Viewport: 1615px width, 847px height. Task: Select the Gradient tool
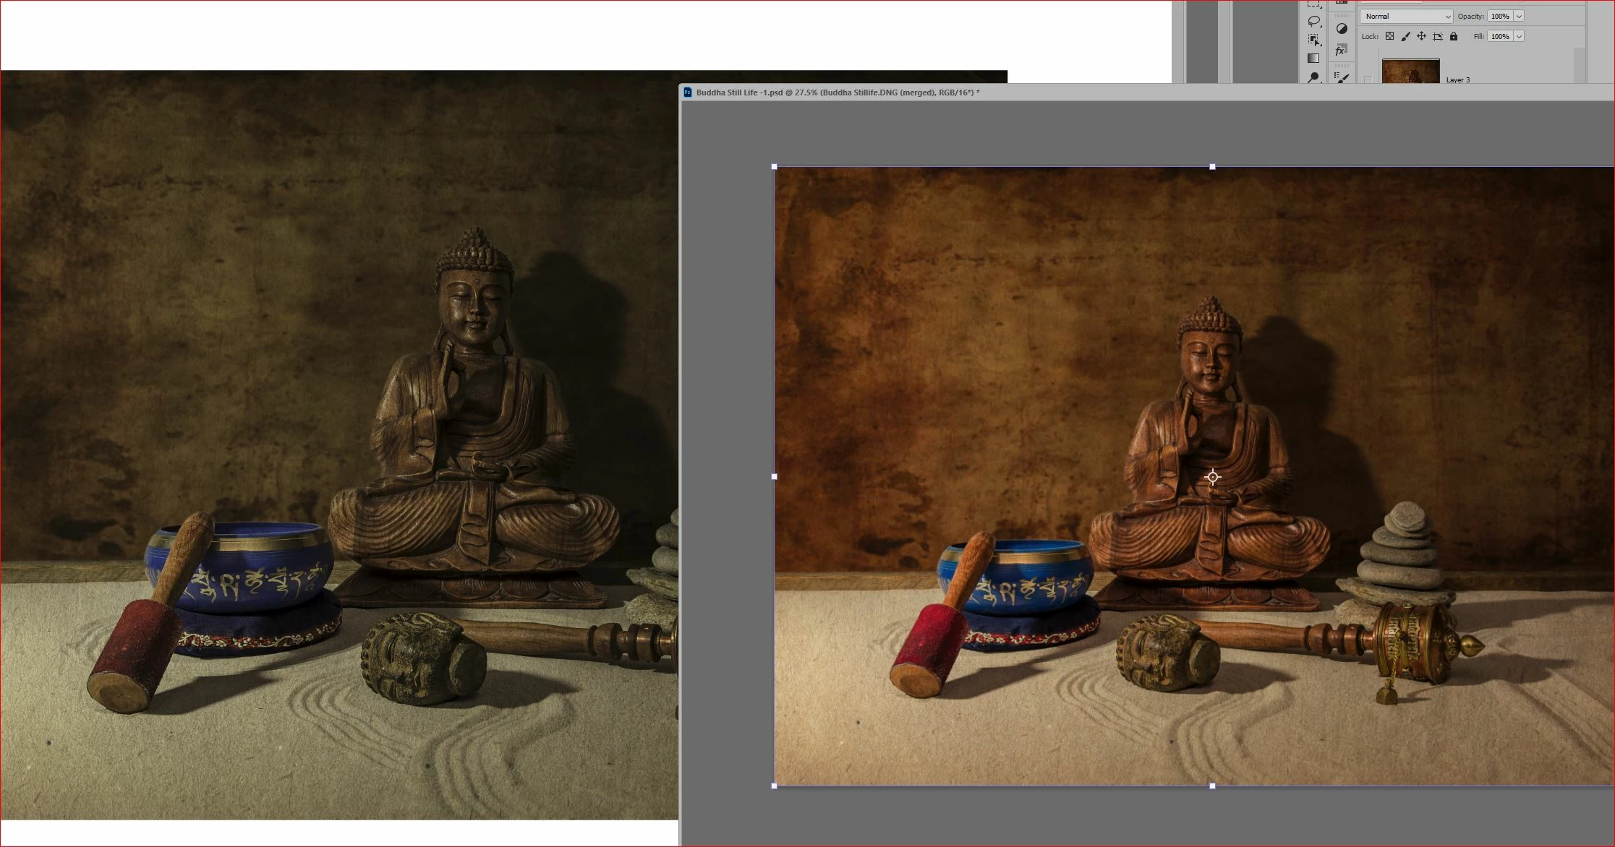pos(1313,59)
